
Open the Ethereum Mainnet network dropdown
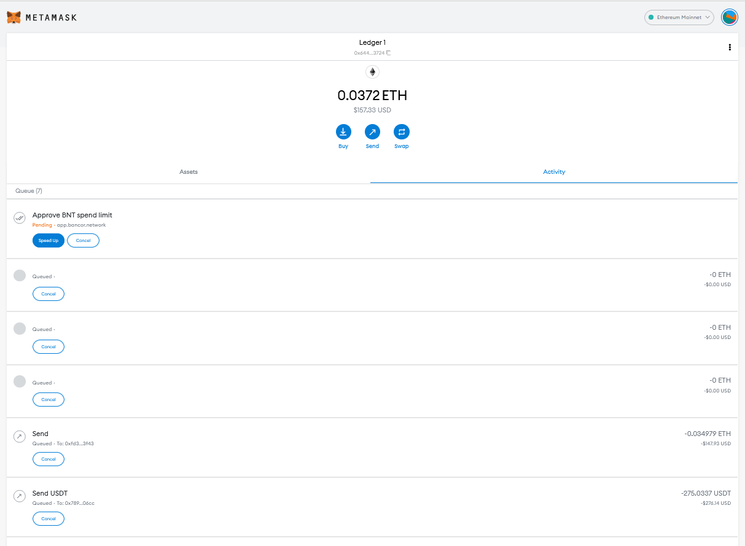pyautogui.click(x=679, y=17)
